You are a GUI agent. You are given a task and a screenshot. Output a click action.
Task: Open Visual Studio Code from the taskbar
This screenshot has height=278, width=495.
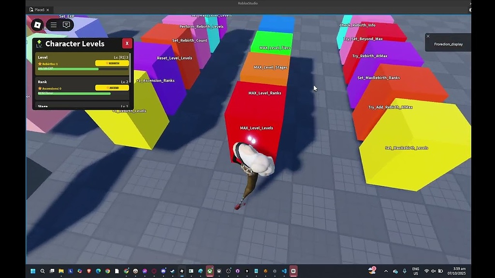pos(283,271)
